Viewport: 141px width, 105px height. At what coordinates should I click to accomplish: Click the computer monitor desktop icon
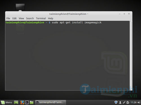pyautogui.click(x=20, y=7)
